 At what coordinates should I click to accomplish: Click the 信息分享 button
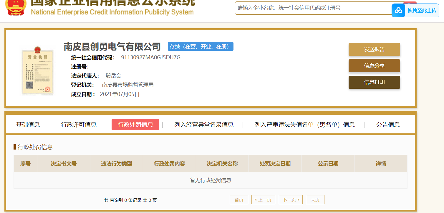pos(374,66)
